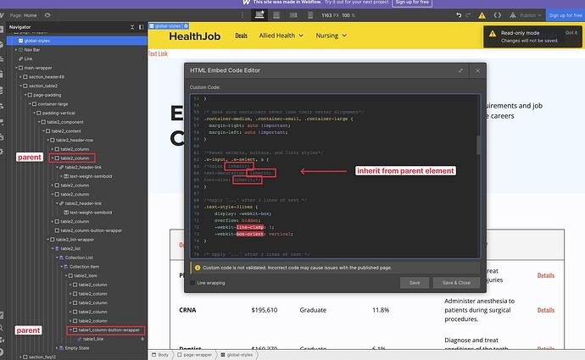The height and width of the screenshot is (360, 585).
Task: Expand the Nav Bar tree item
Action: [x=16, y=50]
